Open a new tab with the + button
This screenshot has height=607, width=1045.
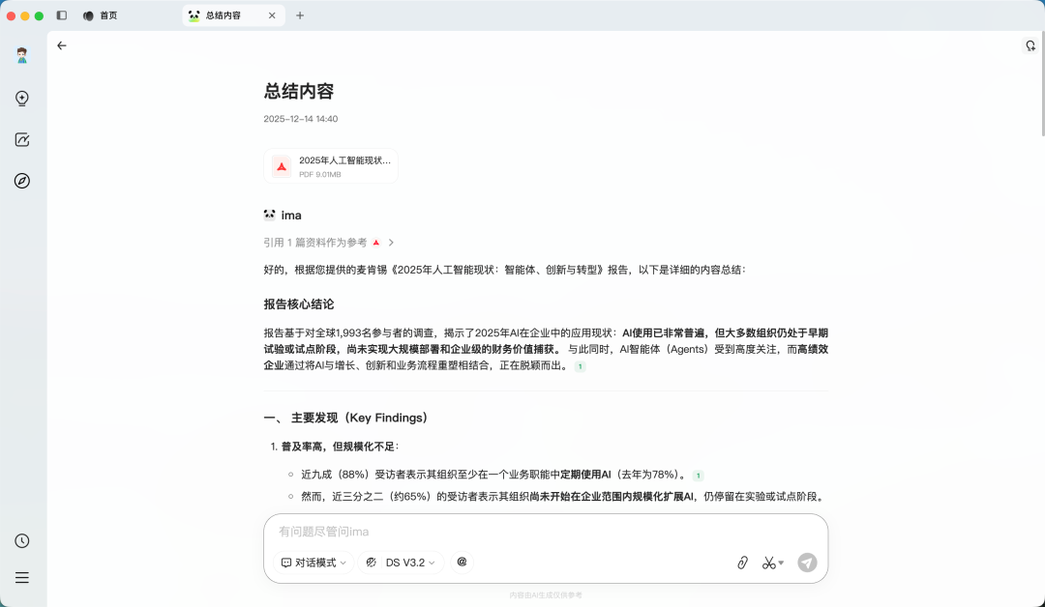[300, 15]
